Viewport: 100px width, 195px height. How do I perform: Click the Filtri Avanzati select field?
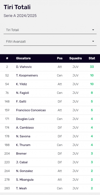tap(50, 42)
